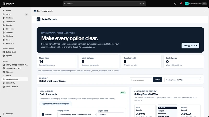Click the Content icon in sidebar
The image size is (209, 117).
tap(4, 32)
